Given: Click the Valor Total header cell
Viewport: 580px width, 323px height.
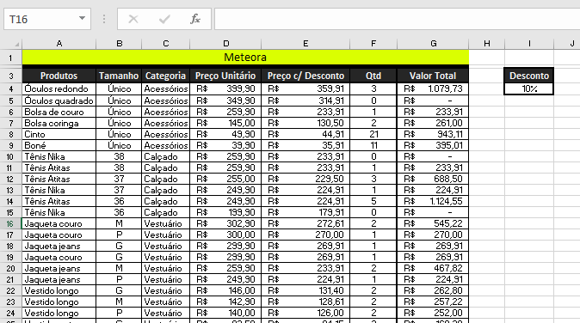Looking at the screenshot, I should pos(433,76).
